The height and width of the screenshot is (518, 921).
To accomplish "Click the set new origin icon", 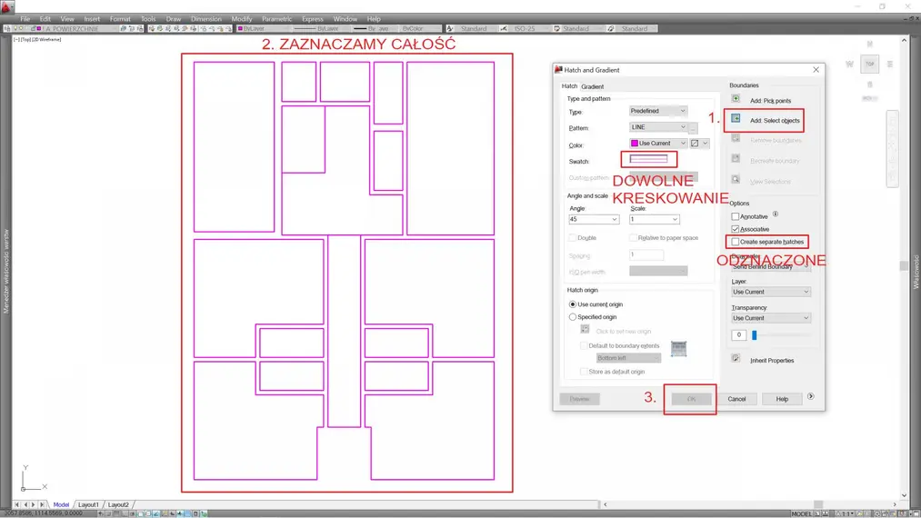I will click(585, 330).
